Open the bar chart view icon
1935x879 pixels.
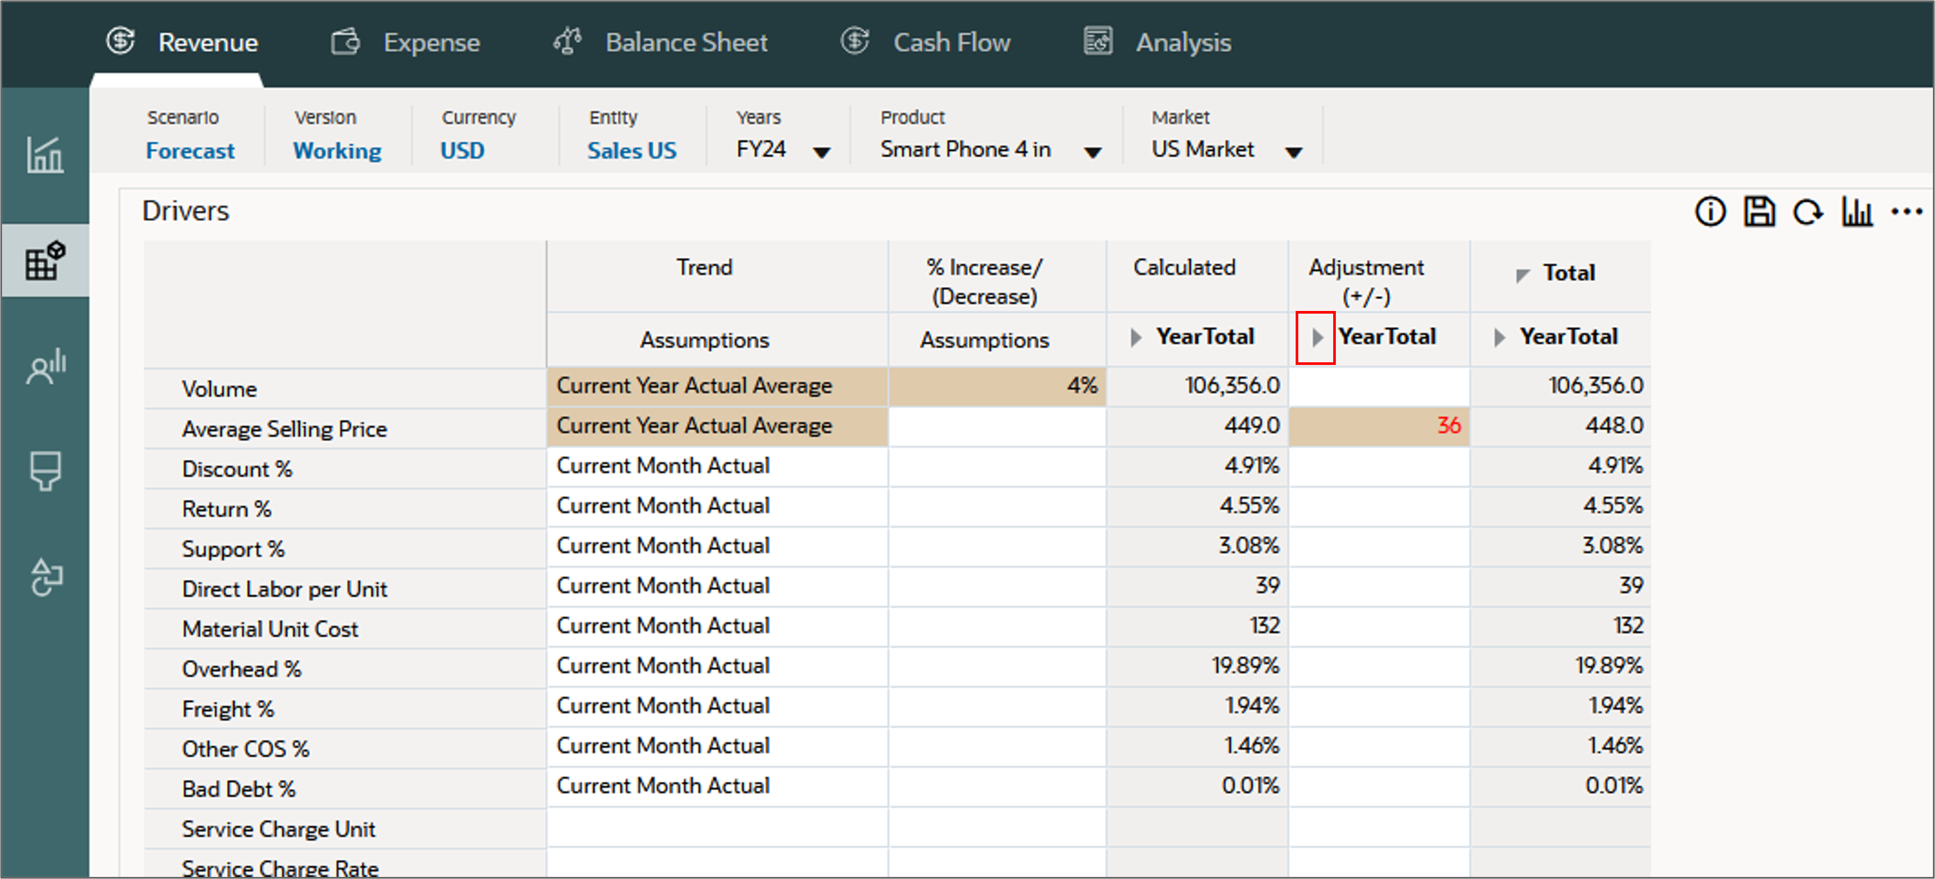1856,213
